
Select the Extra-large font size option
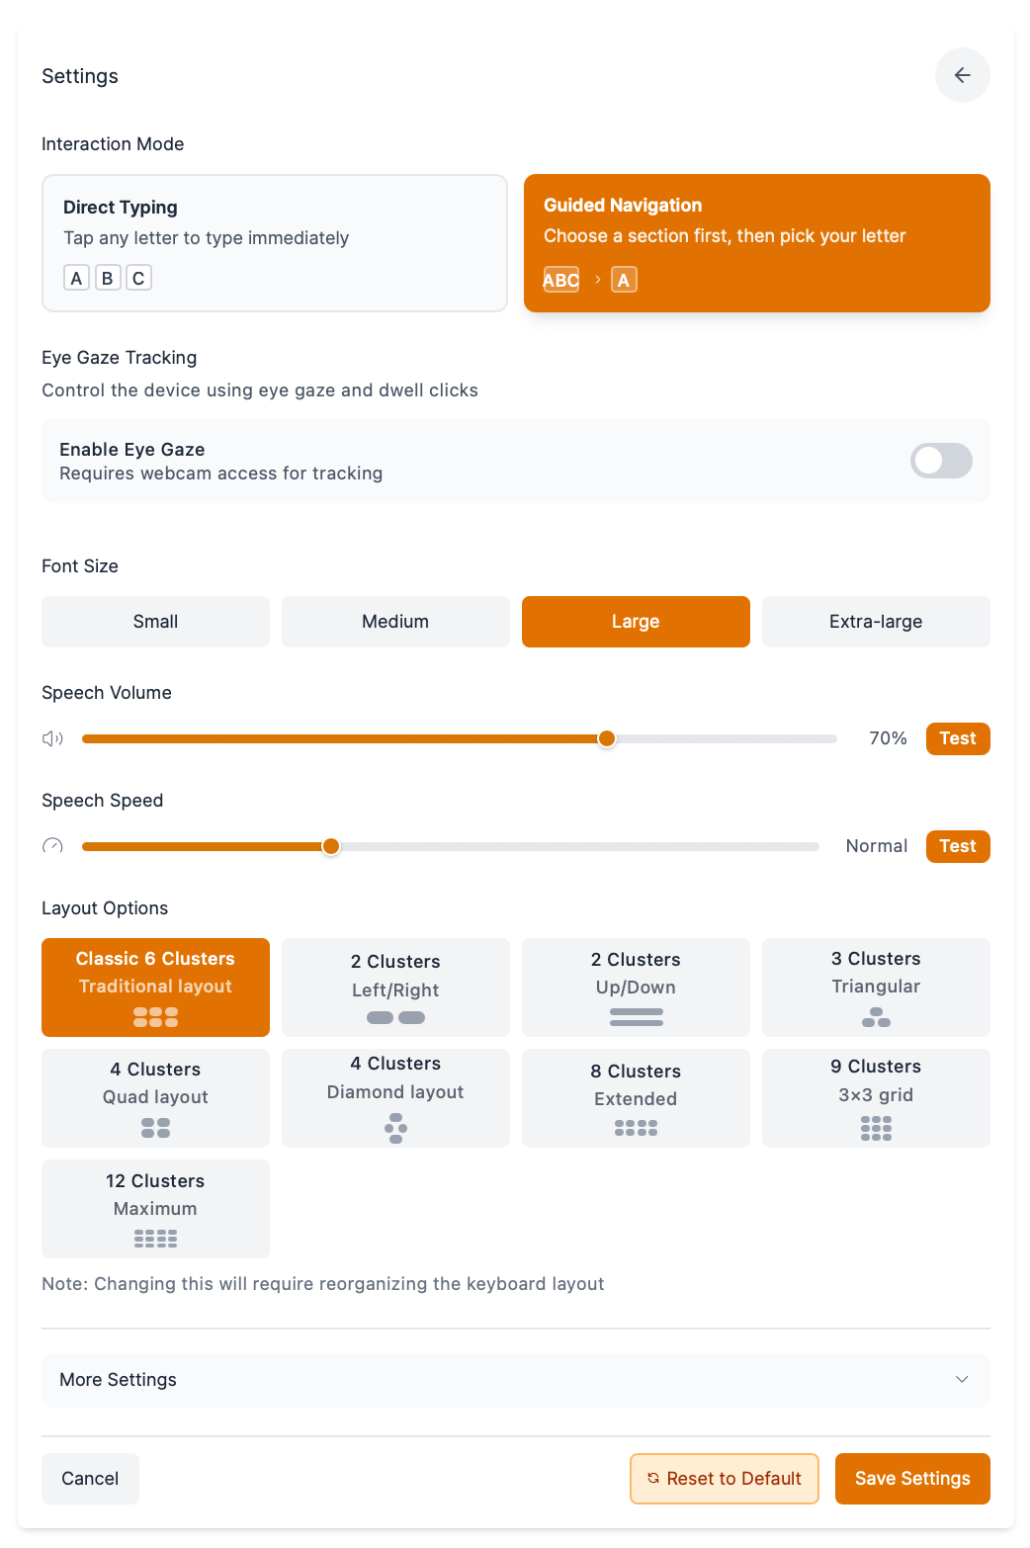(876, 621)
